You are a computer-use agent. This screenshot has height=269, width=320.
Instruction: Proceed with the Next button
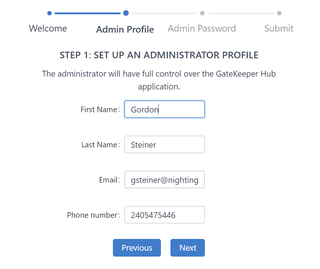(188, 248)
